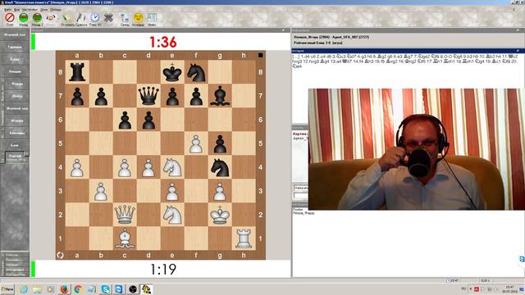Viewport: 525px width, 295px height.
Task: Click the white bishop on c1
Action: click(125, 238)
